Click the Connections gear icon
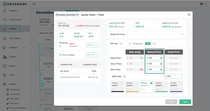The height and width of the screenshot is (111, 210). click(8, 94)
